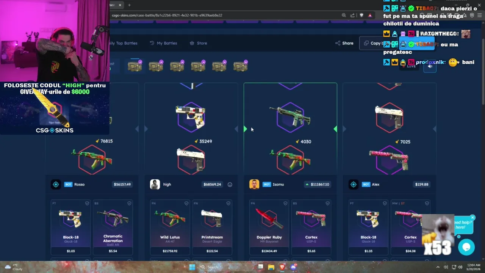Open the live chat support bubble

[466, 247]
